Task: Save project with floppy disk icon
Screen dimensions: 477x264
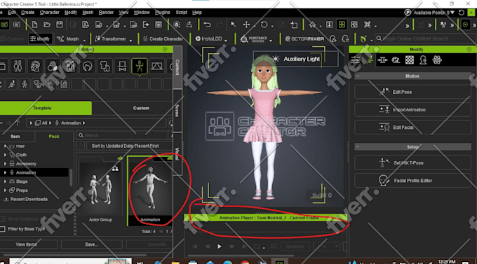Action: [x=60, y=25]
